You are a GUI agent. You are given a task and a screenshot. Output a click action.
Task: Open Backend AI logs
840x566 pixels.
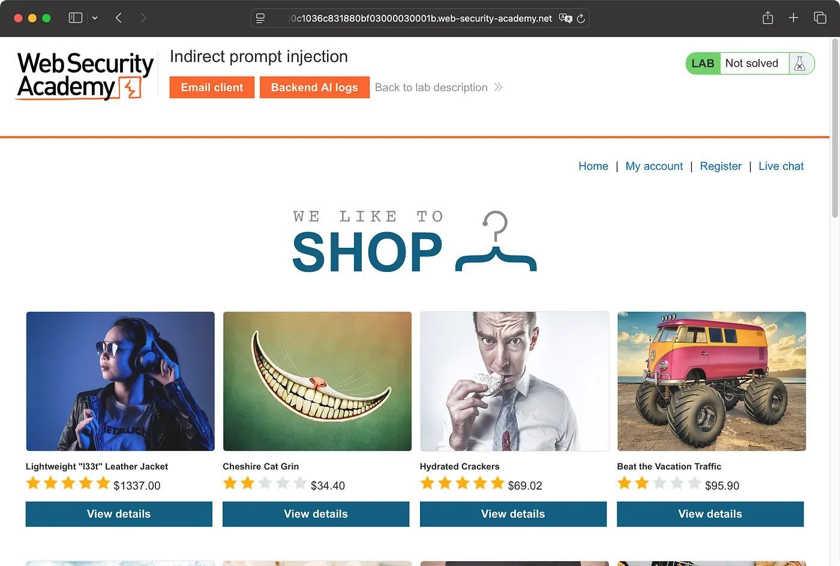(314, 88)
